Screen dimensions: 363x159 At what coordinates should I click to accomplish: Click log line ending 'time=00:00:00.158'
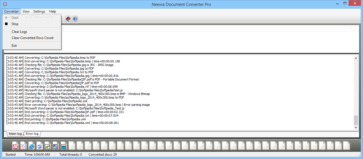[63, 61]
